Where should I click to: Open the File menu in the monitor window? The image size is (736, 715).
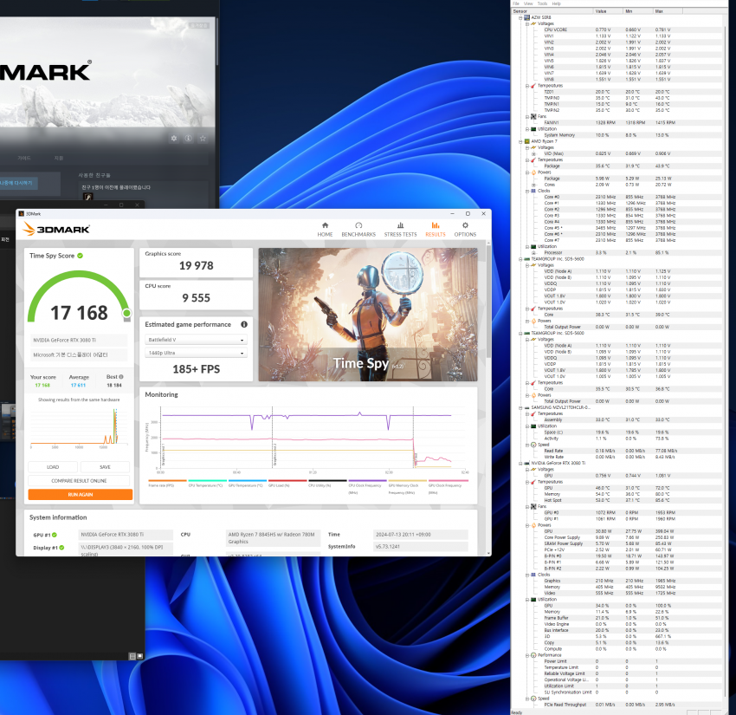click(x=516, y=3)
